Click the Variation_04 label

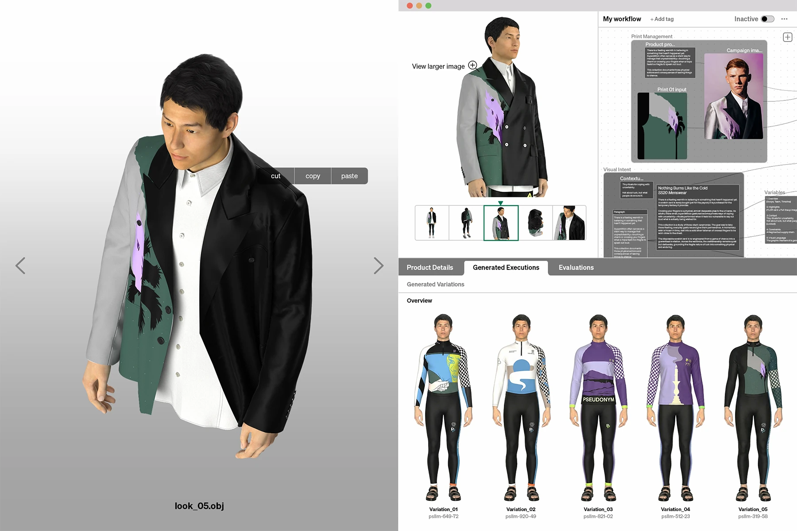tap(676, 509)
